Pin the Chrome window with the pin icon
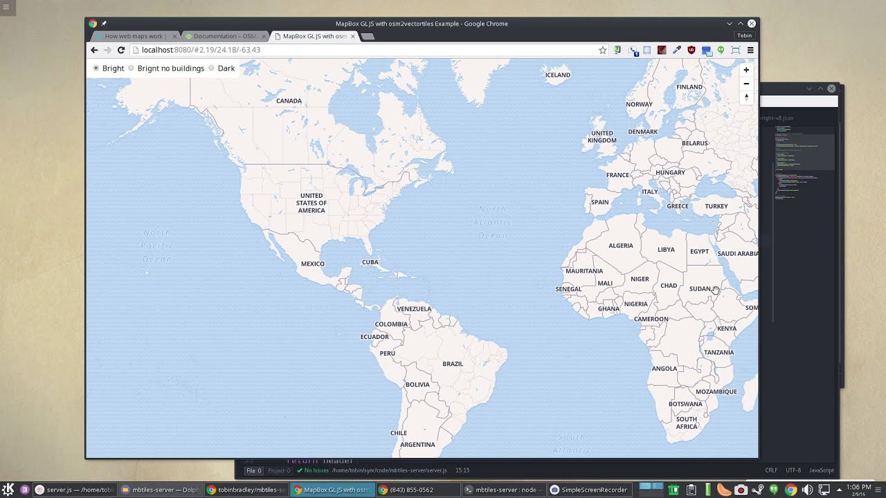The height and width of the screenshot is (498, 886). 104,24
